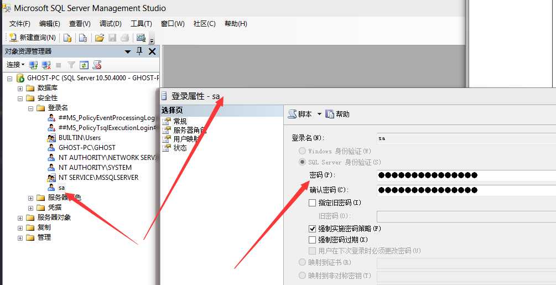Click the Open File folder icon
Viewport: 556px width, 285px height.
pyautogui.click(x=100, y=38)
